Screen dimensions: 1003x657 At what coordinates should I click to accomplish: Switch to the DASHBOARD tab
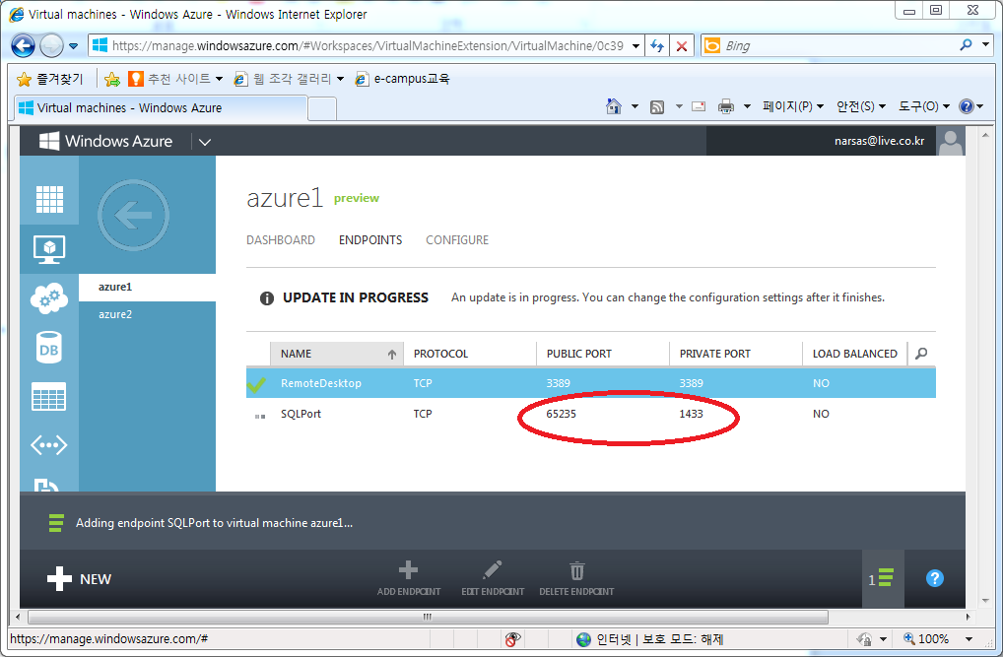click(x=280, y=240)
